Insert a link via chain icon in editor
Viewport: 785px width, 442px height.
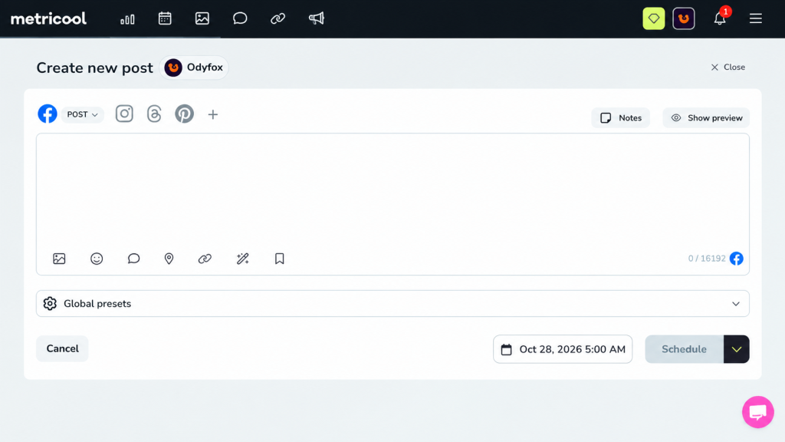pyautogui.click(x=205, y=259)
